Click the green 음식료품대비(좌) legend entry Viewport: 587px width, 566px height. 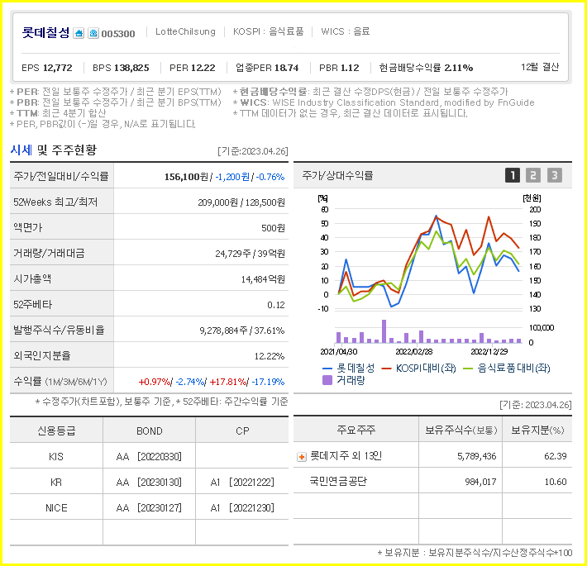507,368
